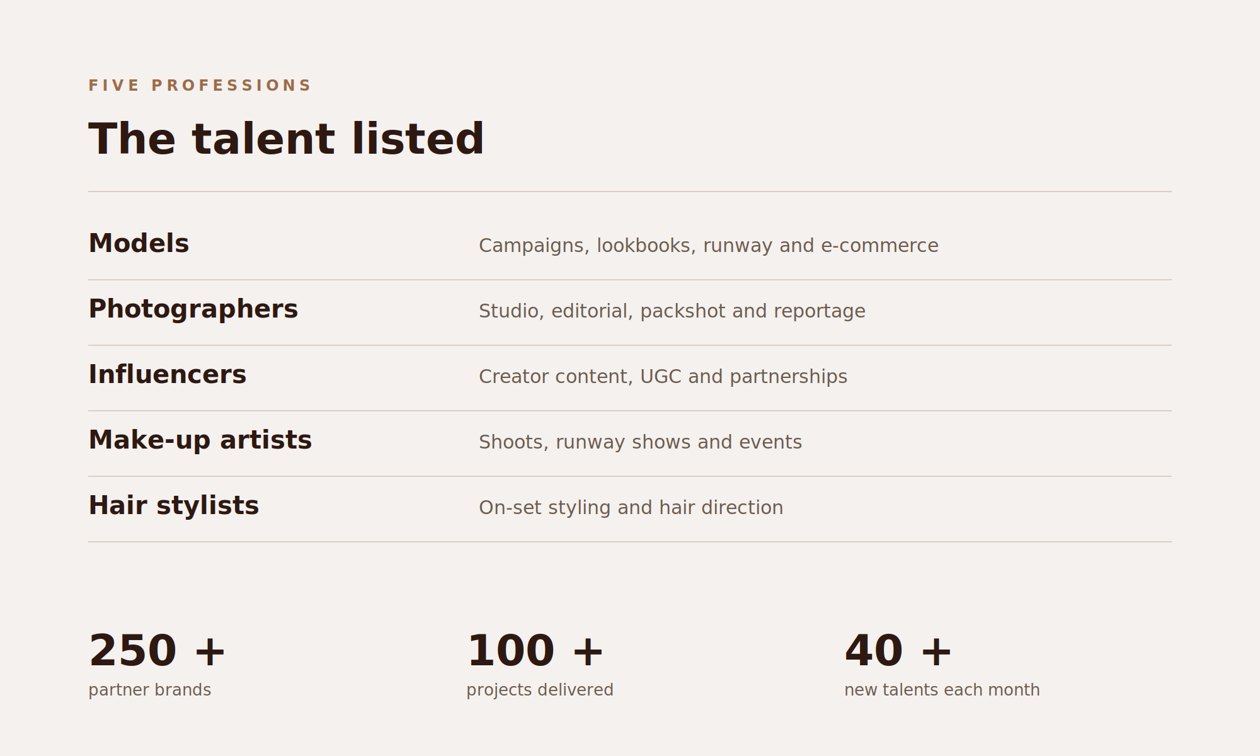Click the projects delivered label
This screenshot has height=756, width=1260.
coord(539,690)
